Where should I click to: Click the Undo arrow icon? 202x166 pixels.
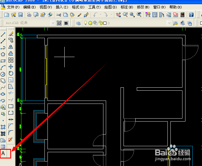96,15
